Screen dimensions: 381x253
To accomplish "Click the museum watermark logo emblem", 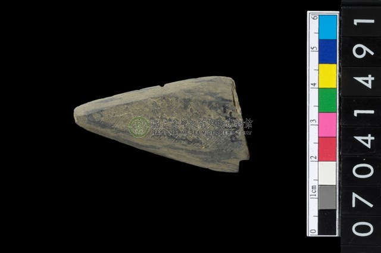I will click(x=139, y=126).
